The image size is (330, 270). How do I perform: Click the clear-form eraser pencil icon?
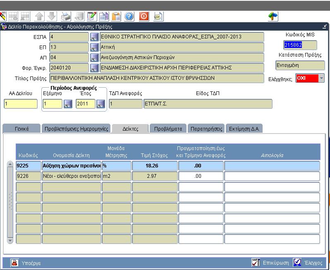(x=3, y=16)
